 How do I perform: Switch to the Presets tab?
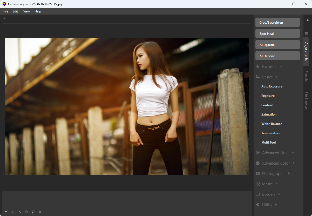point(306,76)
